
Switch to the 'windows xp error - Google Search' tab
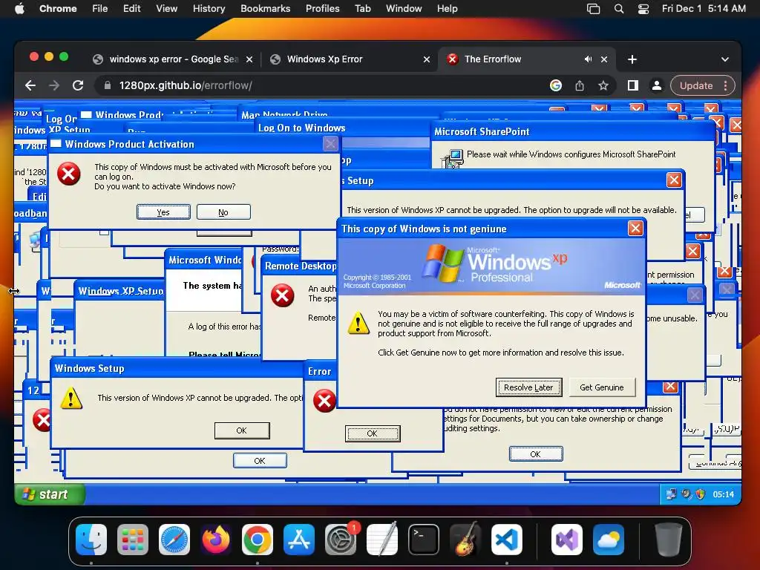point(173,59)
